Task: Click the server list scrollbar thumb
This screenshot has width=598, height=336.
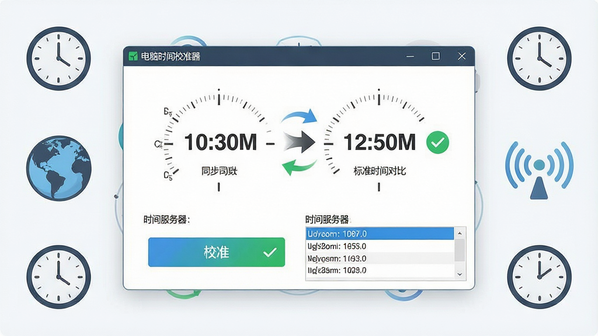Action: 460,250
